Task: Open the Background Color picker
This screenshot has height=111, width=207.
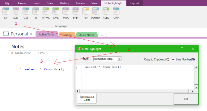Action: coord(87,98)
